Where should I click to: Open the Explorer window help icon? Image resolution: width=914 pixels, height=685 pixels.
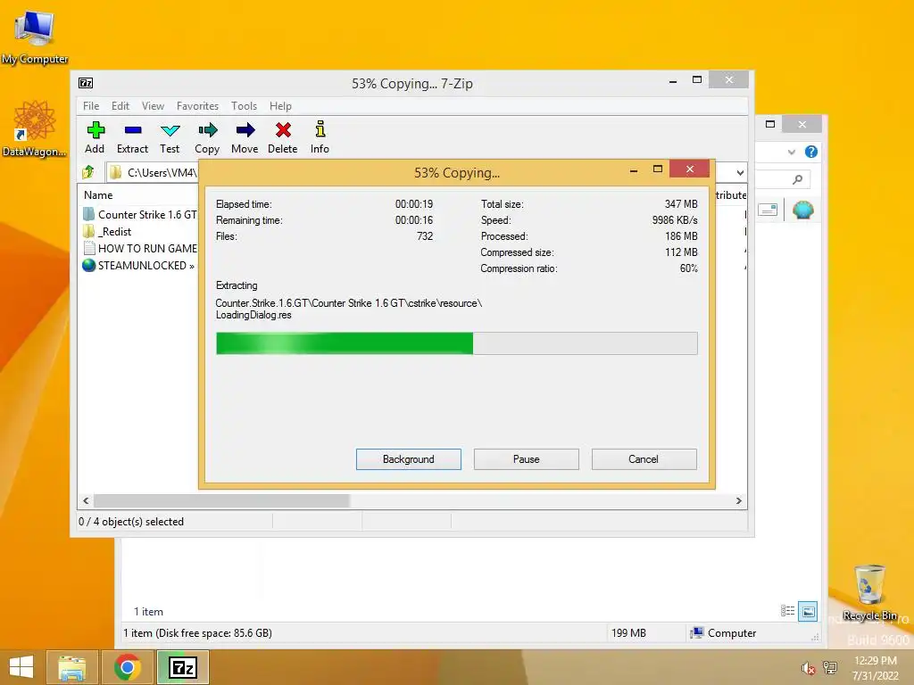pyautogui.click(x=810, y=152)
